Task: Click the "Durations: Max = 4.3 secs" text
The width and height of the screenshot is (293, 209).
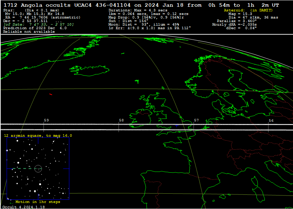Action: (x=138, y=10)
